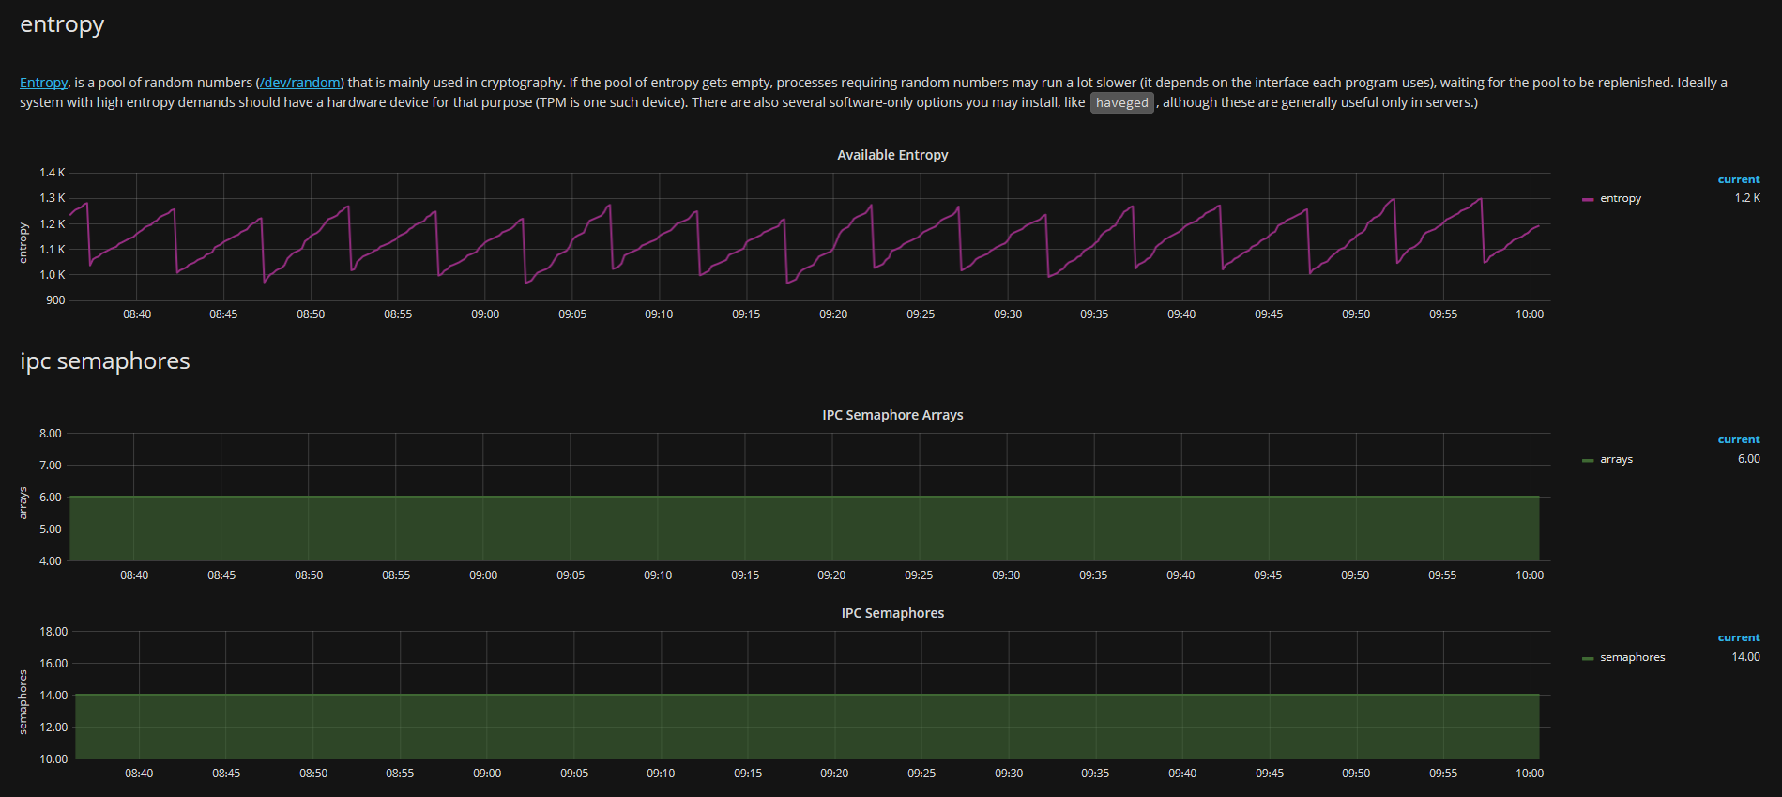Click the green semaphores legend color marker

(x=1588, y=658)
